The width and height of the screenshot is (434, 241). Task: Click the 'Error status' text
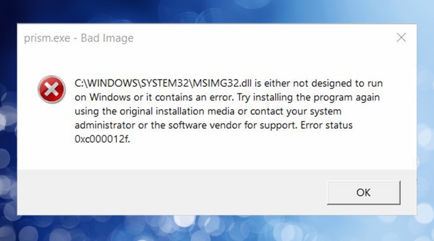coord(326,125)
